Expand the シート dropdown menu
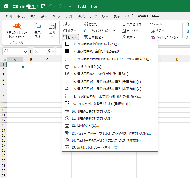This screenshot has height=178, width=190. click(x=70, y=24)
